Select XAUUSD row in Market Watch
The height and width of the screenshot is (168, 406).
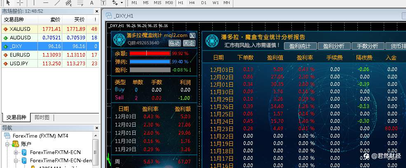click(x=50, y=29)
